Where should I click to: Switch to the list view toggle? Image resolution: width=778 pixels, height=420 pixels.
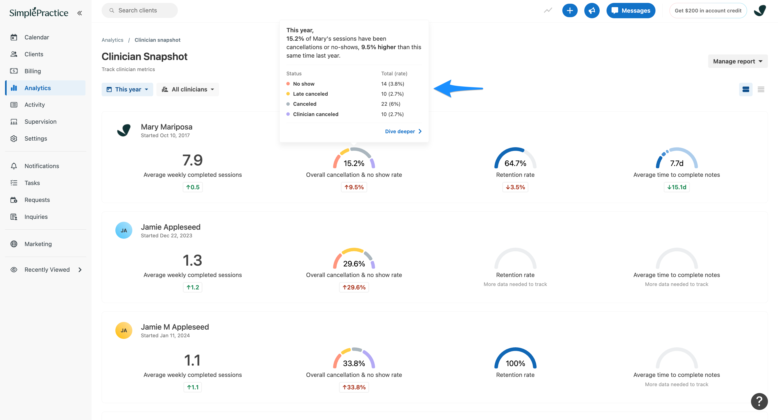coord(761,89)
